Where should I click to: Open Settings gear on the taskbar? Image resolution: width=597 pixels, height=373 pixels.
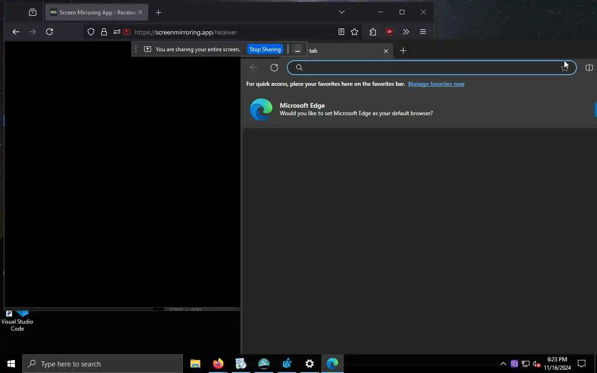point(310,364)
